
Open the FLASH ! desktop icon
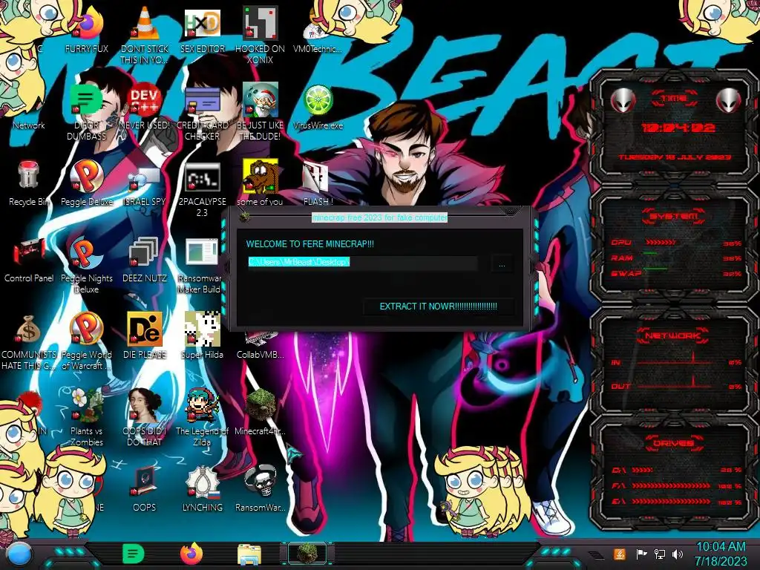click(318, 177)
